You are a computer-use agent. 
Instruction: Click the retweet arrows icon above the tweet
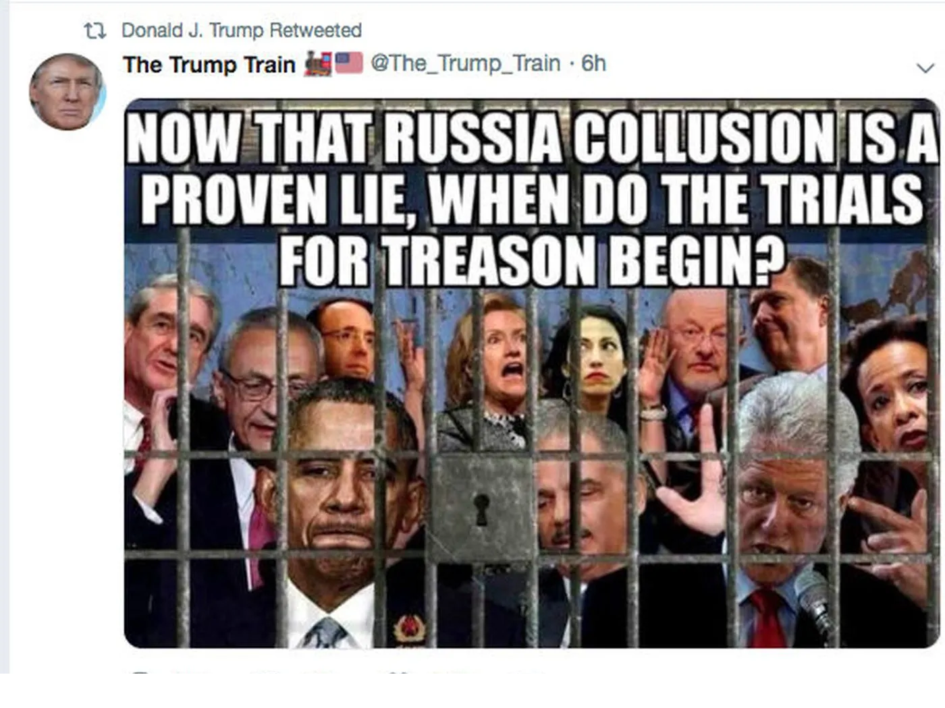pos(94,31)
